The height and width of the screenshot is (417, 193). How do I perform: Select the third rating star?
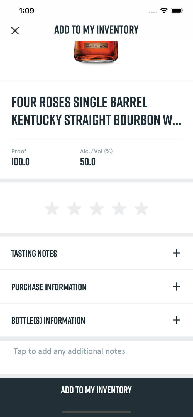(97, 208)
